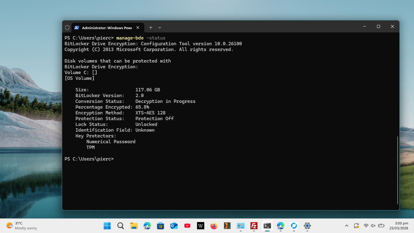The height and width of the screenshot is (233, 414).
Task: Open taskbar Search magnifier
Action: pos(120,226)
